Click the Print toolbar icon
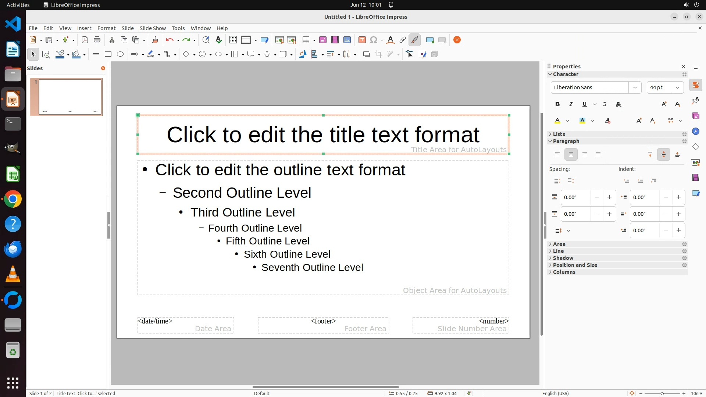This screenshot has height=397, width=706. pyautogui.click(x=97, y=40)
